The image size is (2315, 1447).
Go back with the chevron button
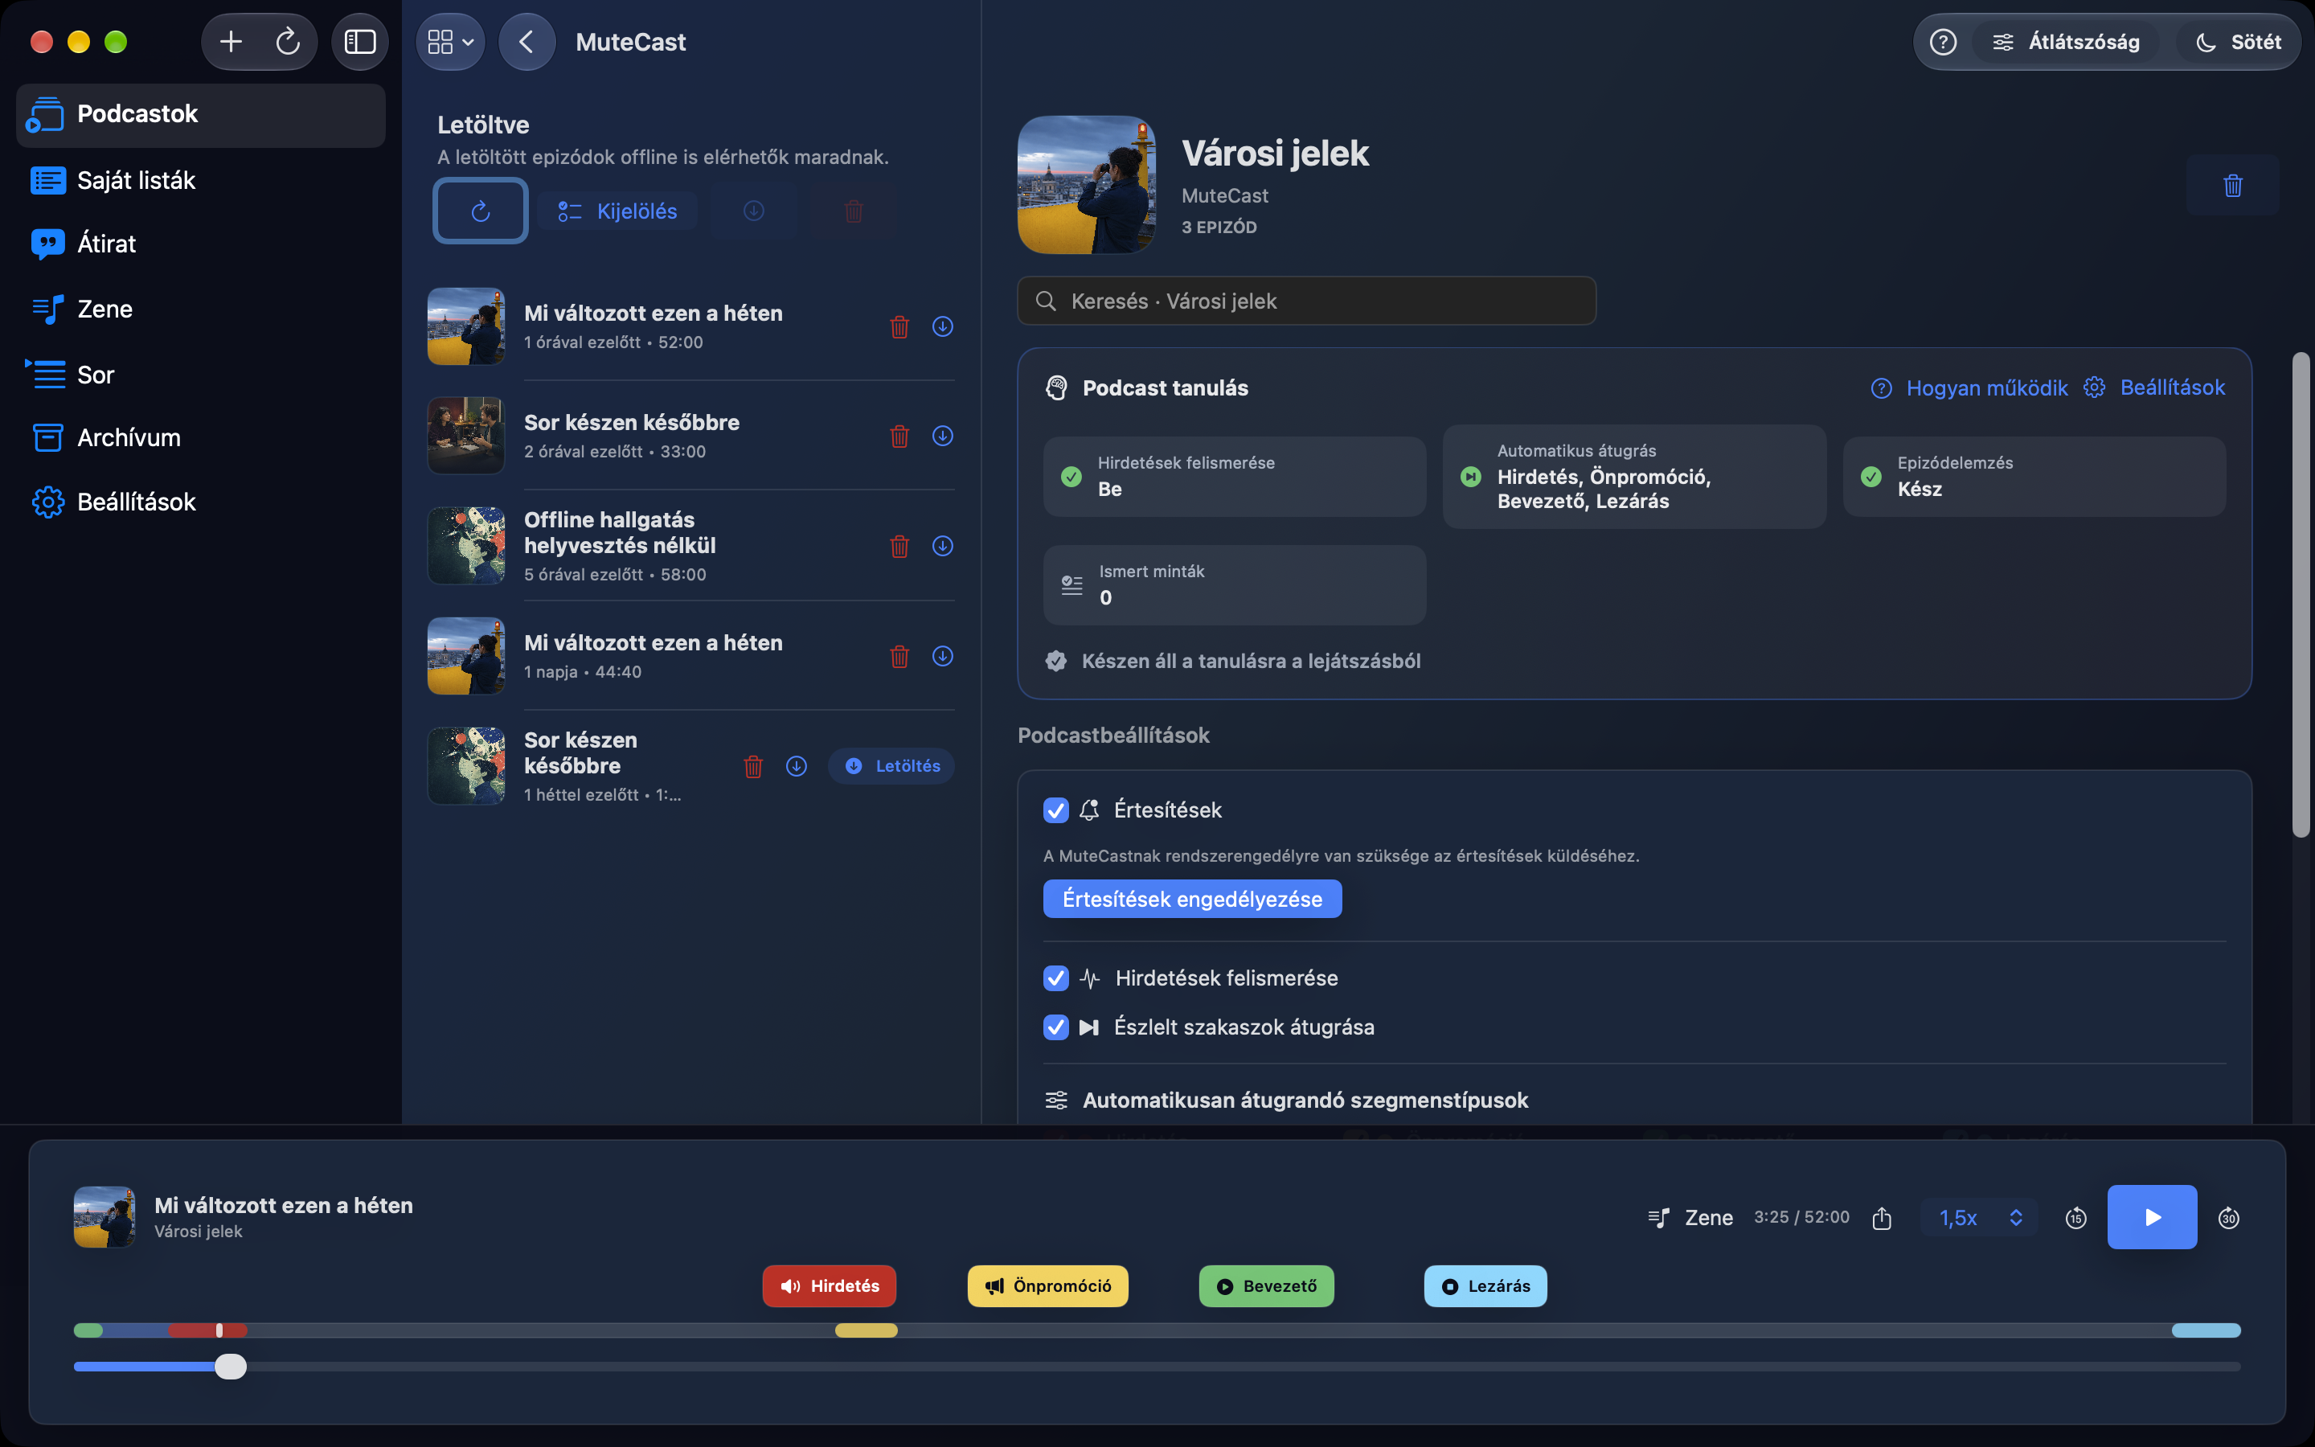527,42
